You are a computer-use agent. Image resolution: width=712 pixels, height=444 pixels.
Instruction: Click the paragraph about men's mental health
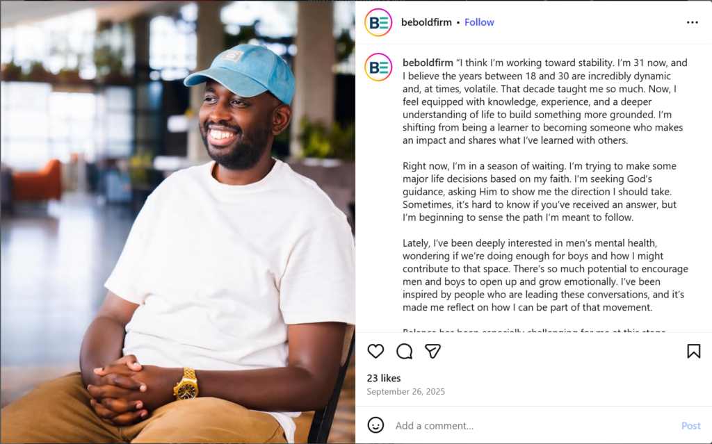click(x=542, y=275)
